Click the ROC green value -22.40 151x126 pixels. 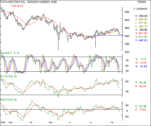pos(142,106)
